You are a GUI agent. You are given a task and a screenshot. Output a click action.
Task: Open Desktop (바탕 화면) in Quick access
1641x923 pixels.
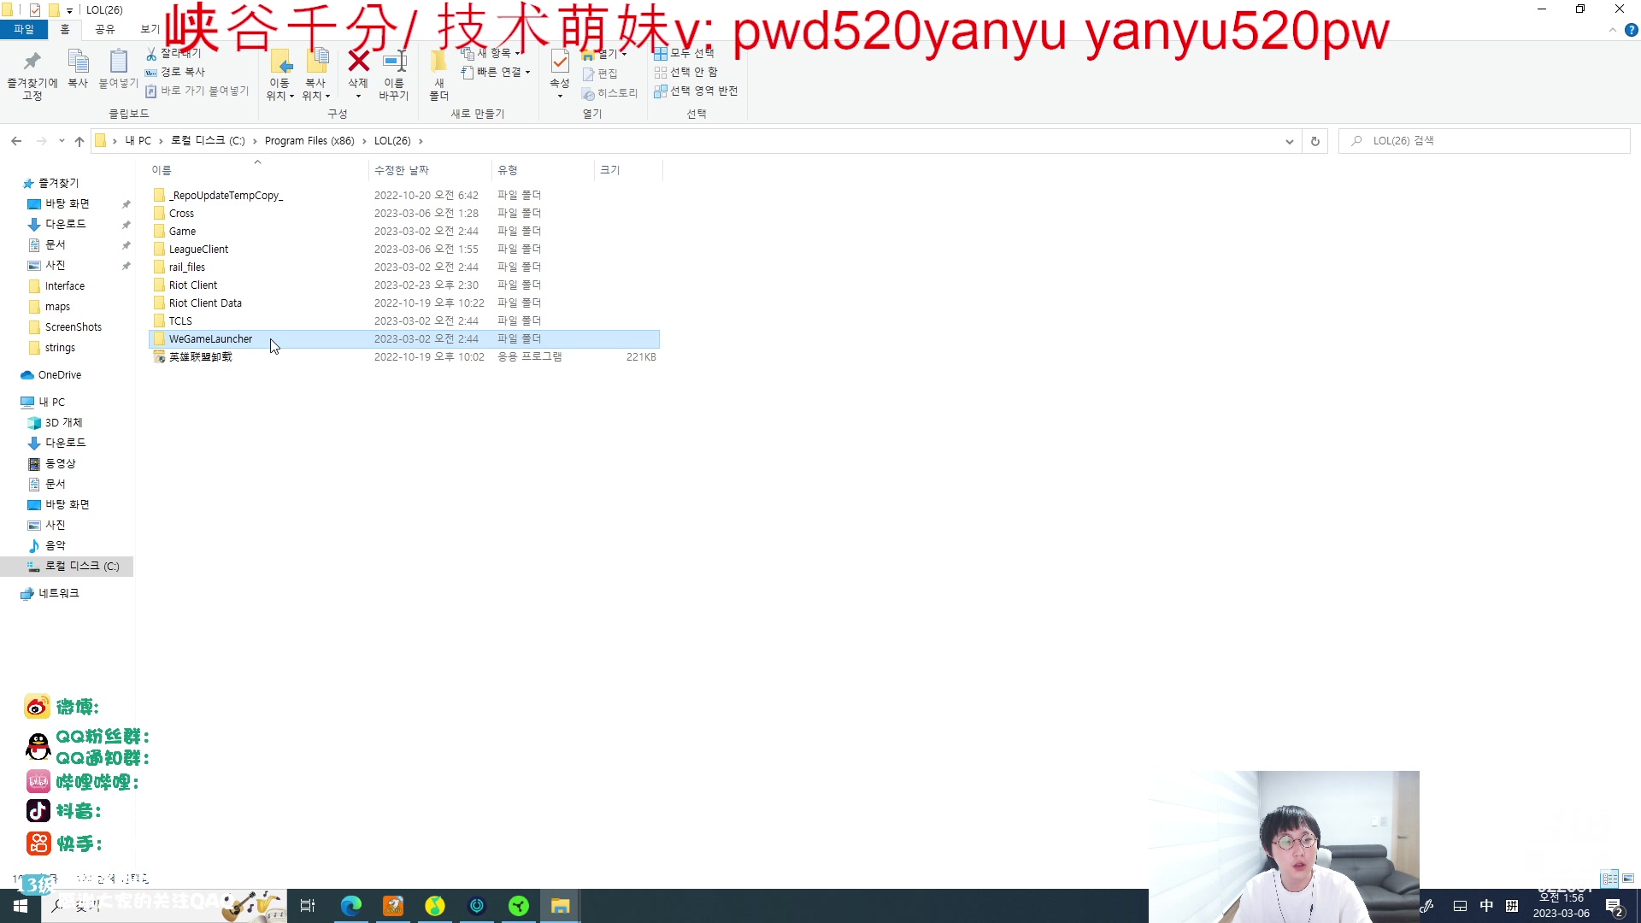[67, 203]
